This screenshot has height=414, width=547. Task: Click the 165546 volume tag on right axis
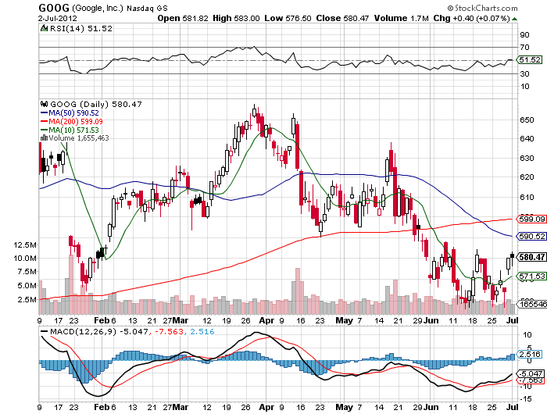tap(531, 304)
